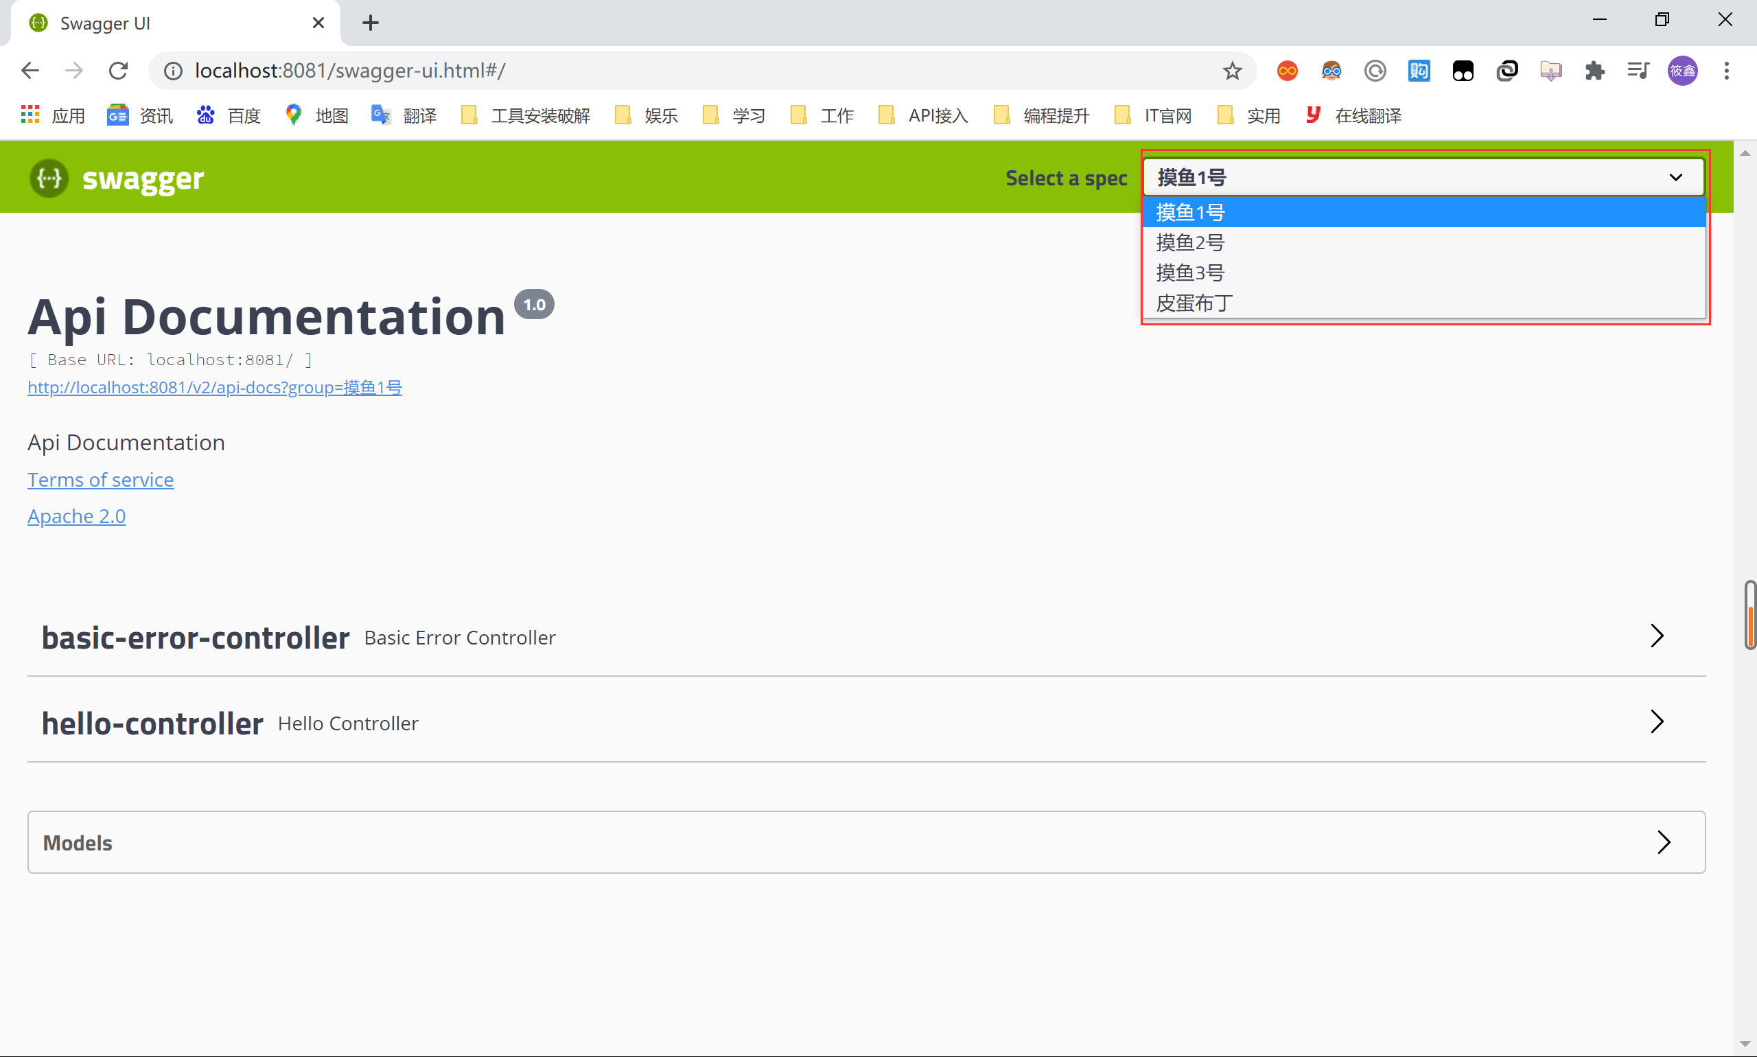Click the Terms of service link

pyautogui.click(x=100, y=478)
